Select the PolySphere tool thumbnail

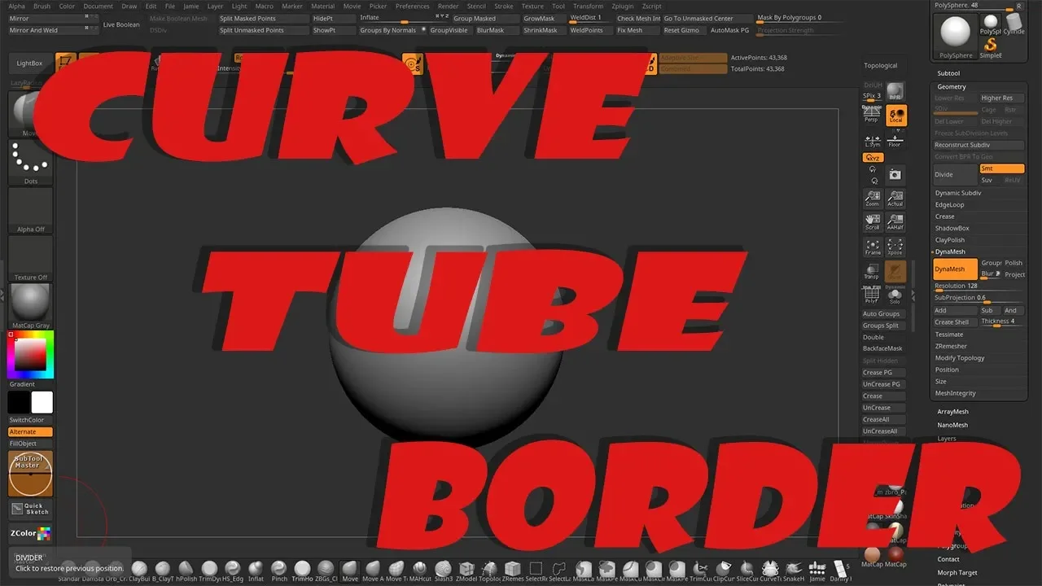(955, 36)
